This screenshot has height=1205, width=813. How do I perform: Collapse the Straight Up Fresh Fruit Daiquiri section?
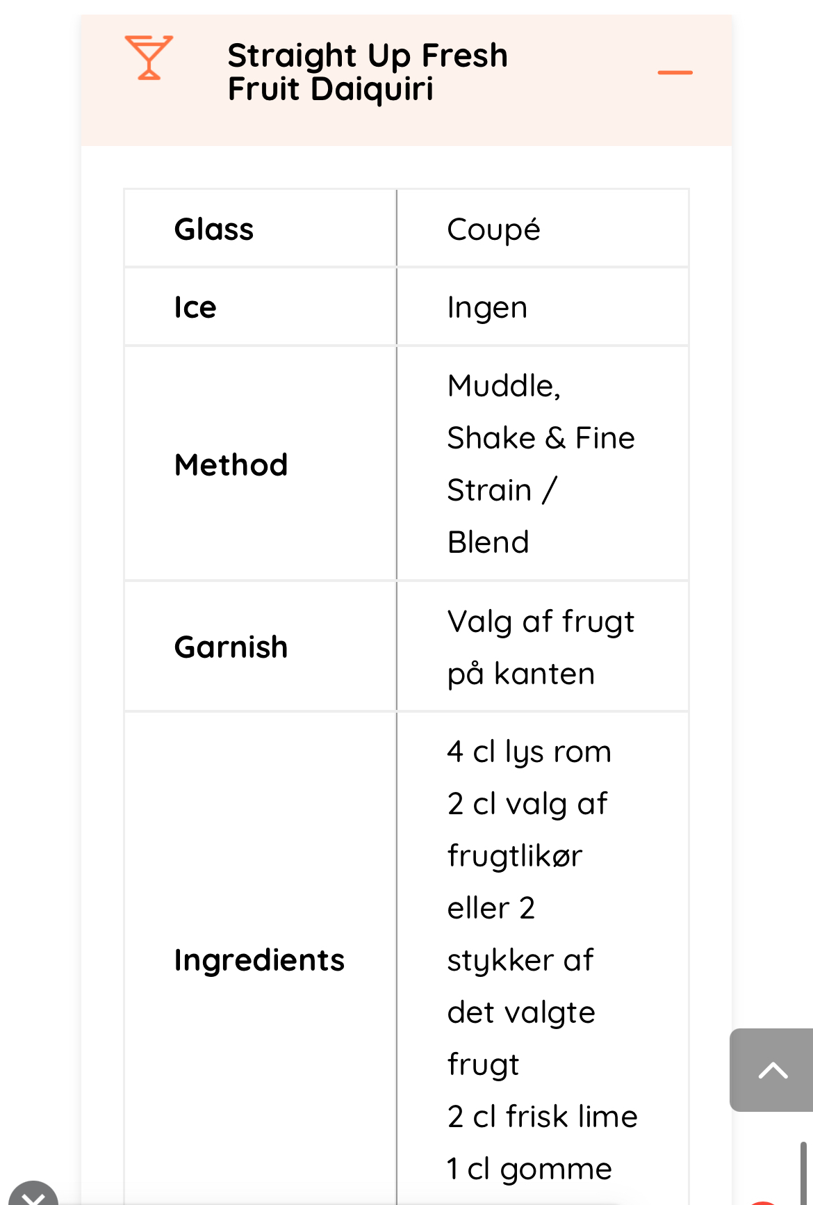tap(675, 72)
